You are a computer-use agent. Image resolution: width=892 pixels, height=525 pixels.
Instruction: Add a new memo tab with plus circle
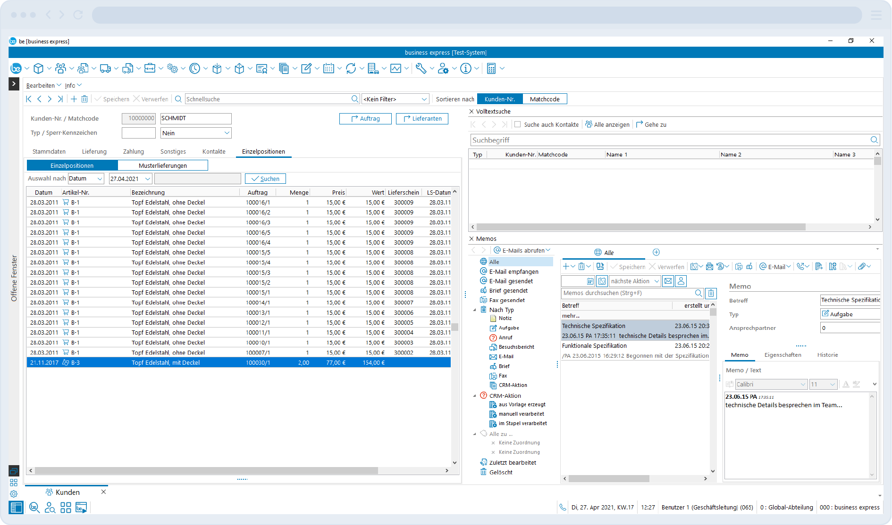point(656,252)
